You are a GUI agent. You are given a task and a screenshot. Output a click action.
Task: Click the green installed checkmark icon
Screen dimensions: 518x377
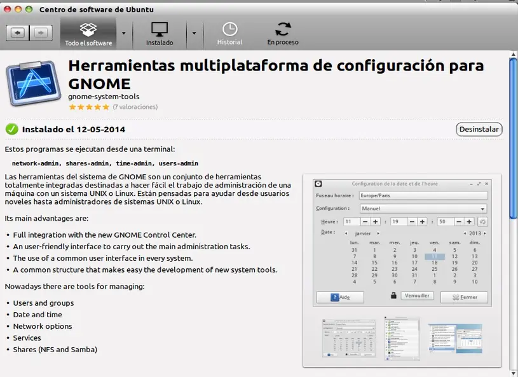12,129
